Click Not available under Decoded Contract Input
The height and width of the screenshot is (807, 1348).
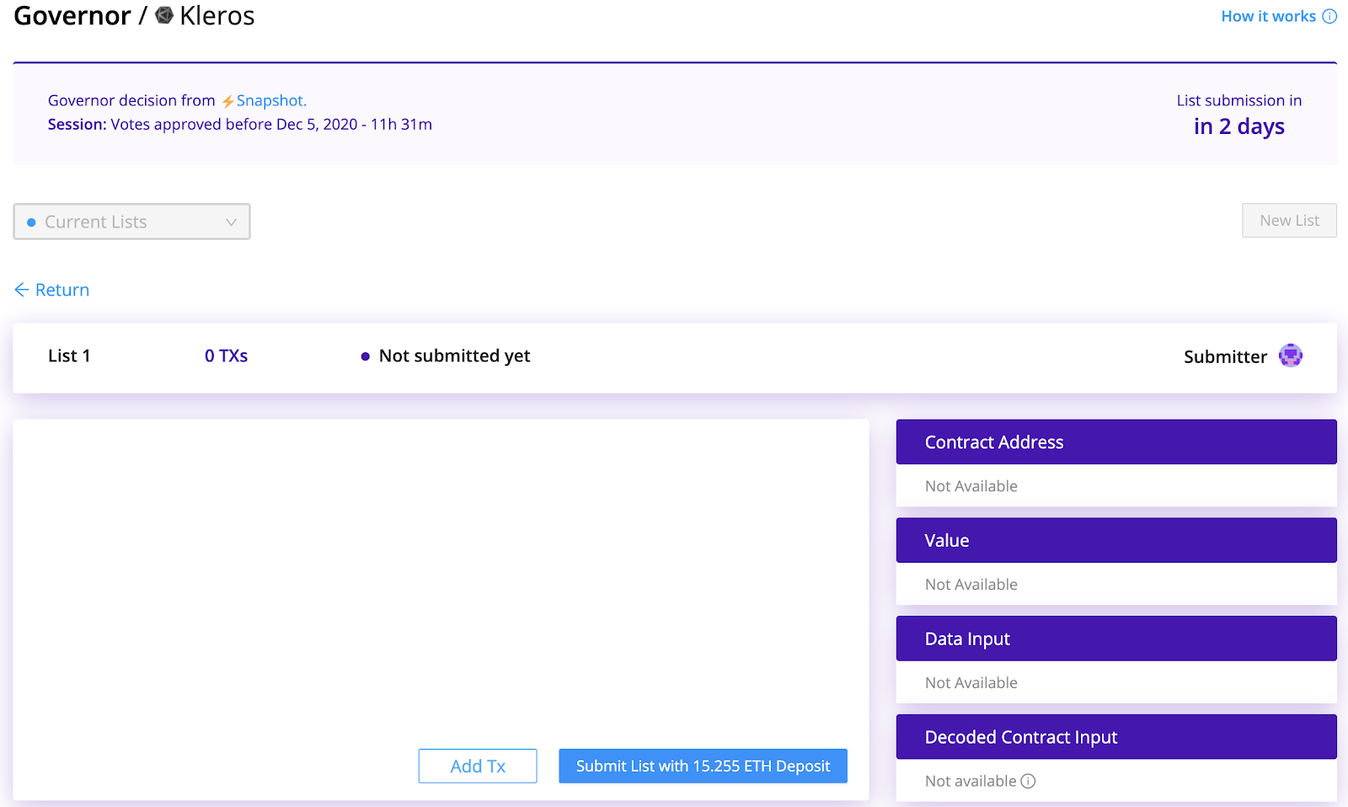971,781
